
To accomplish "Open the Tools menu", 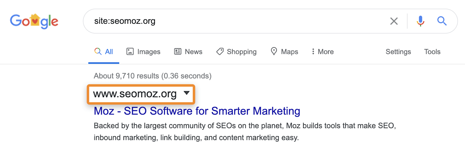I will pos(432,52).
